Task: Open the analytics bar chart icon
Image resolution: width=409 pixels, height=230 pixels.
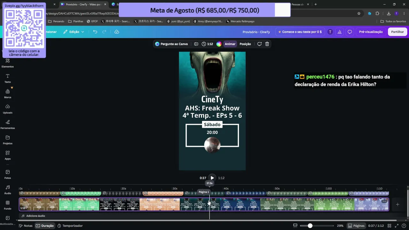Action: click(339, 32)
